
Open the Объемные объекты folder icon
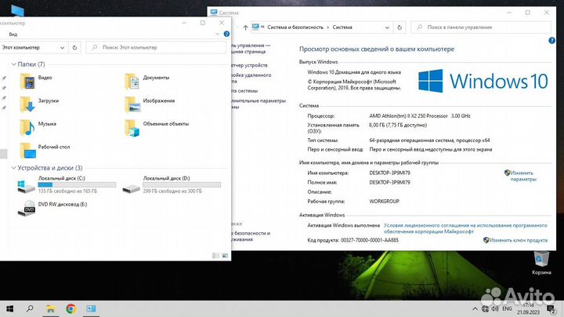(132, 128)
